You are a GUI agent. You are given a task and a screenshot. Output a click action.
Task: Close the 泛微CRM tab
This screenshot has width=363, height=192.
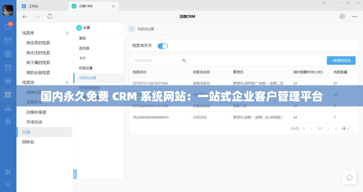(x=114, y=6)
